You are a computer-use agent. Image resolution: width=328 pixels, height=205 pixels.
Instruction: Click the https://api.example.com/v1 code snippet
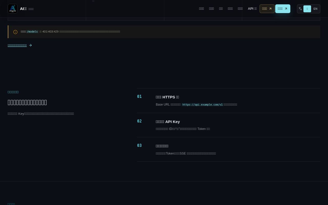tap(202, 105)
